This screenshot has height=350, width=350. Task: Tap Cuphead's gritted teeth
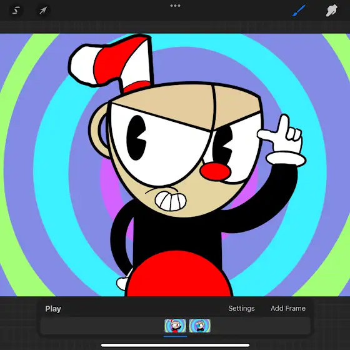pos(171,201)
